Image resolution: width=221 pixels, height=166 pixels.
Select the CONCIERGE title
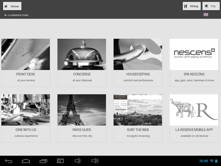pos(82,74)
